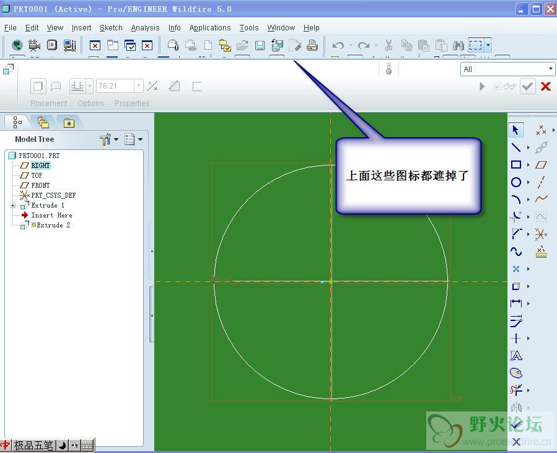
Task: Select the Dimension tool
Action: 515,303
